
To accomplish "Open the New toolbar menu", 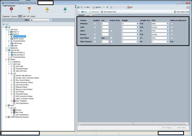I will tap(88, 7).
